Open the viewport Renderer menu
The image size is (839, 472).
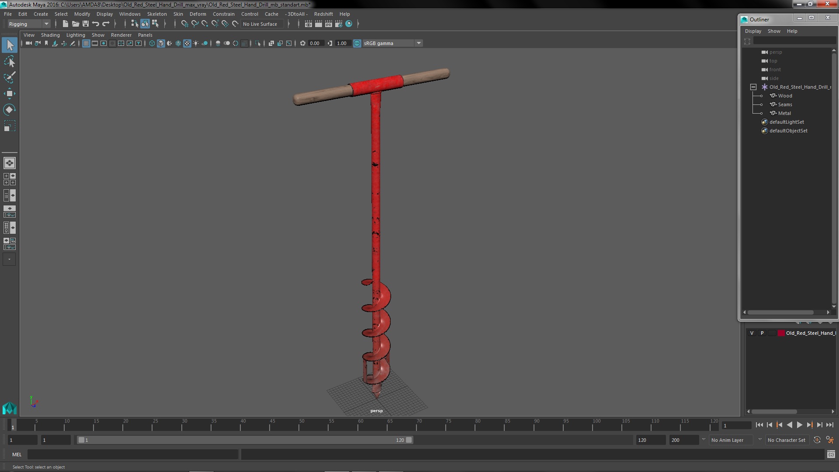[x=121, y=35]
